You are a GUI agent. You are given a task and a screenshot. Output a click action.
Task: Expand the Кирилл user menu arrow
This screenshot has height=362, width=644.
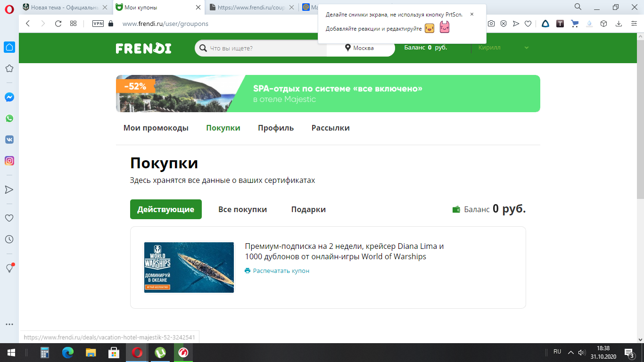point(527,48)
